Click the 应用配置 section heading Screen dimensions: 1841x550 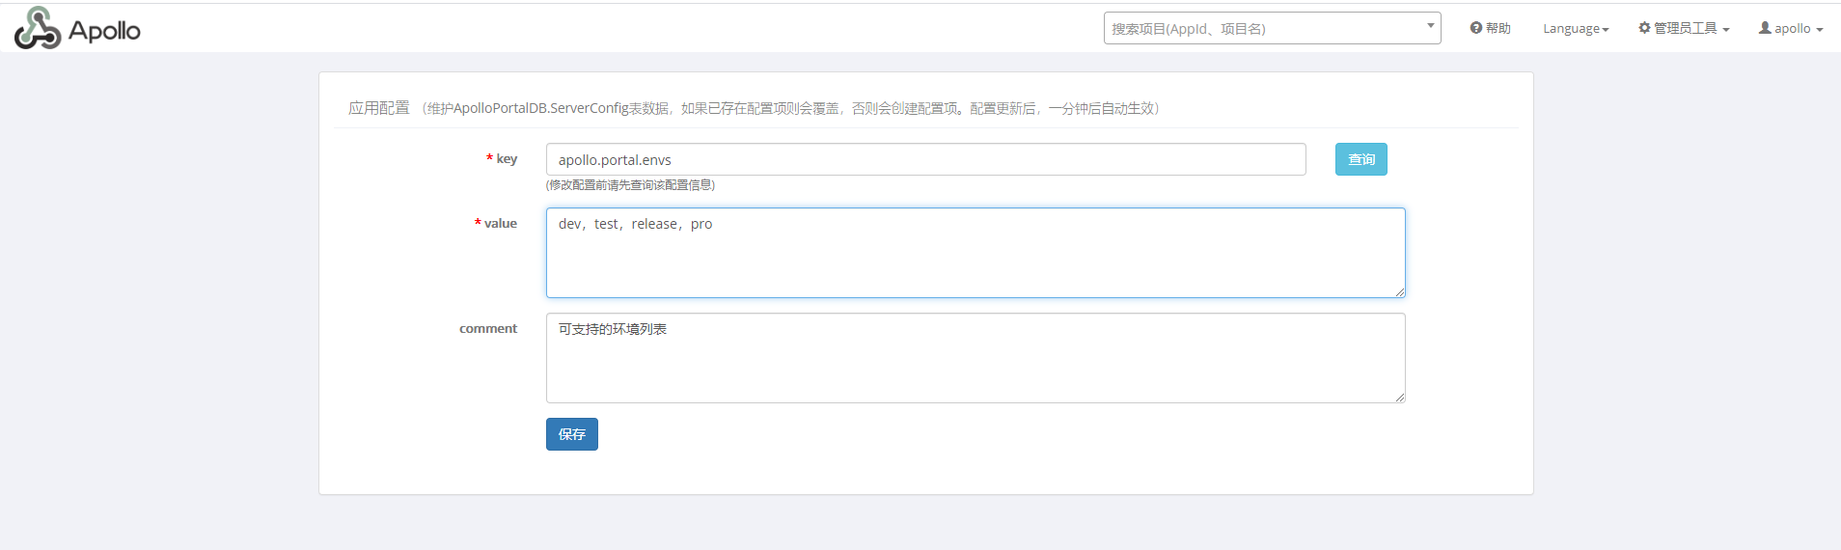[x=378, y=108]
